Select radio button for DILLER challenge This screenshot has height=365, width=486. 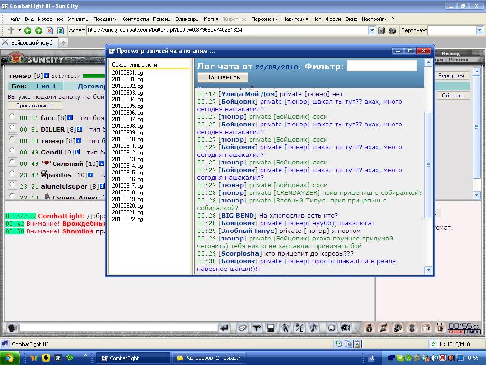(12, 128)
